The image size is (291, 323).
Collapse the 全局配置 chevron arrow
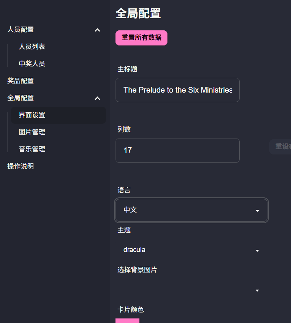coord(97,98)
